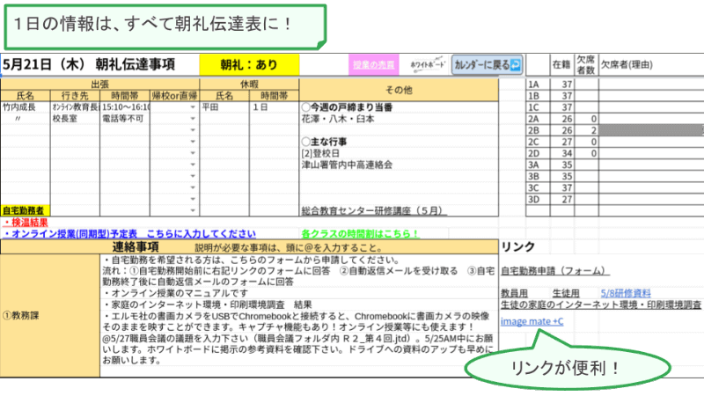Select the 2D enrollment cell showing 34

(561, 153)
